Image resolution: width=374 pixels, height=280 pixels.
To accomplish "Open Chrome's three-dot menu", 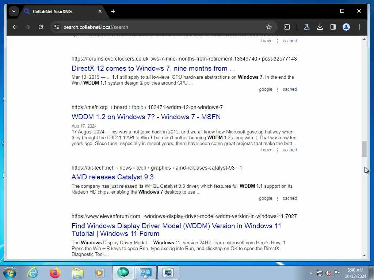I will 359,27.
